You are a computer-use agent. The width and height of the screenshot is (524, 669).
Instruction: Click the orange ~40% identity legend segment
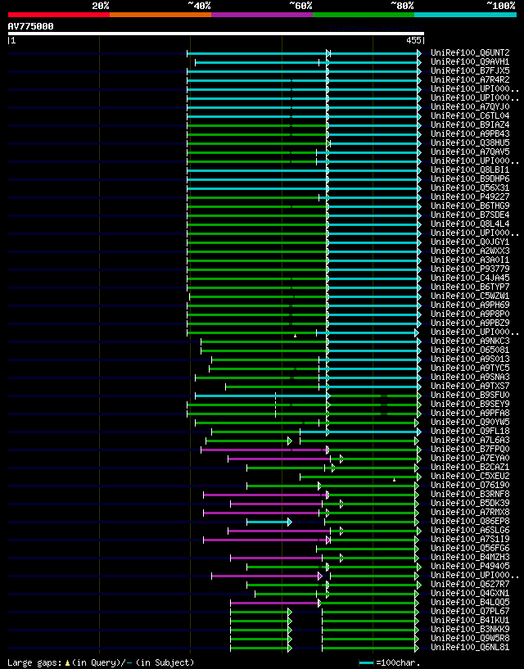click(160, 15)
